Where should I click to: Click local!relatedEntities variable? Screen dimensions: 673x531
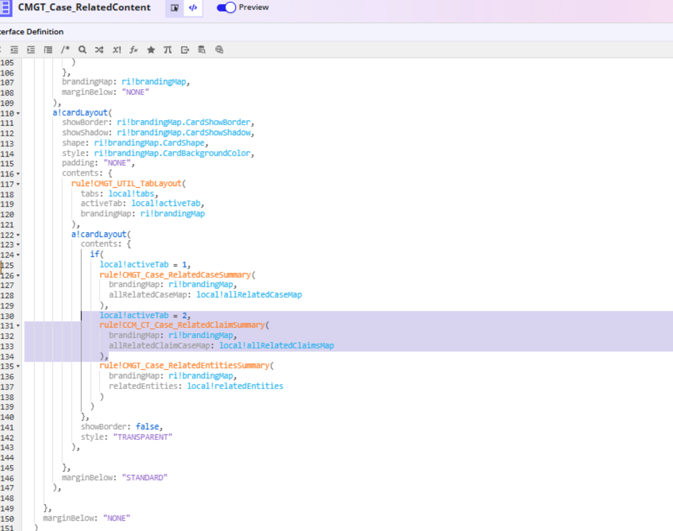(x=235, y=386)
